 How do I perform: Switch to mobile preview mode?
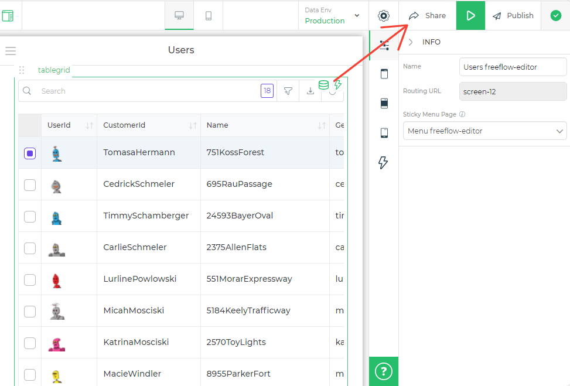(209, 16)
